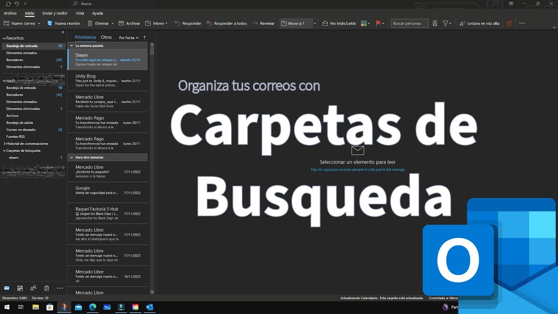
Task: Open Raquel Factoria 5 Hub email
Action: pos(108,213)
